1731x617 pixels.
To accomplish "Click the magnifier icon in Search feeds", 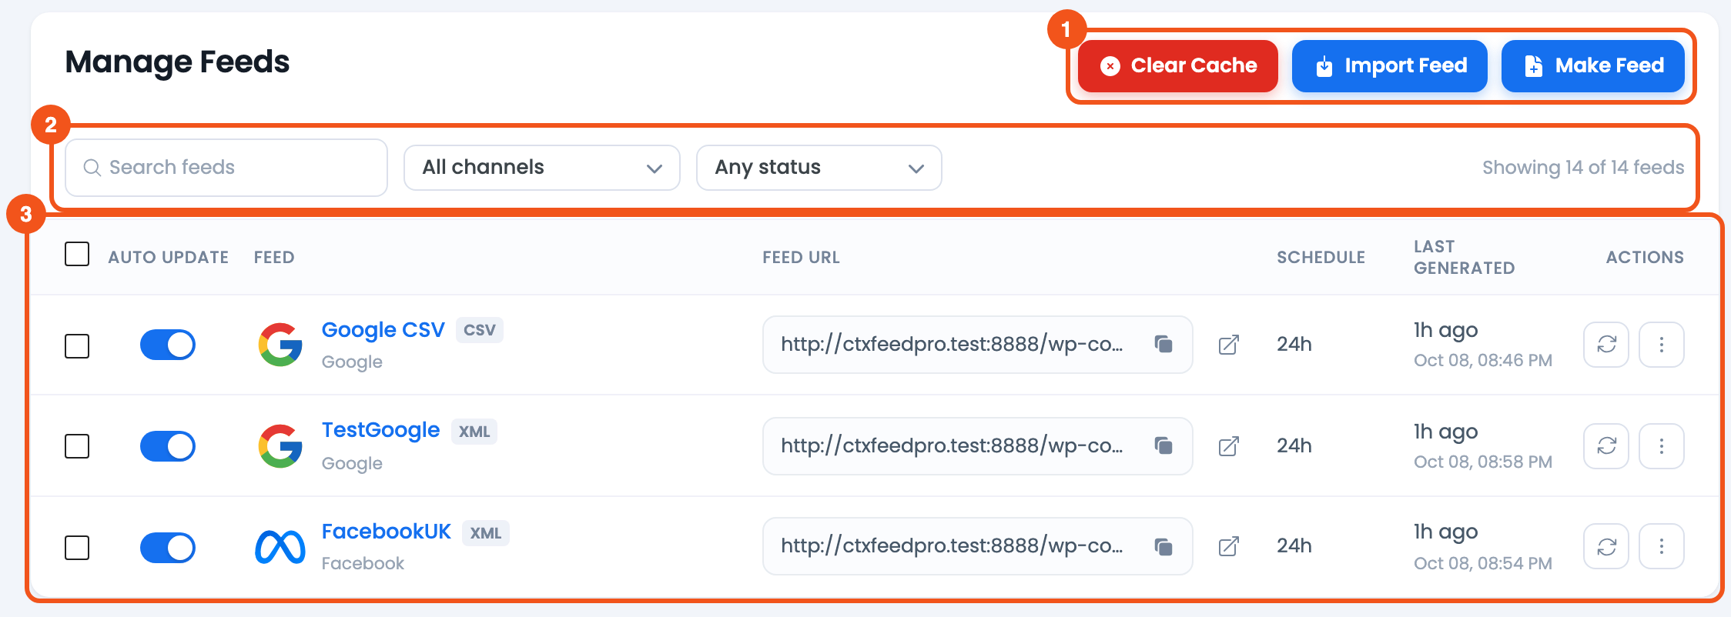I will tap(92, 168).
